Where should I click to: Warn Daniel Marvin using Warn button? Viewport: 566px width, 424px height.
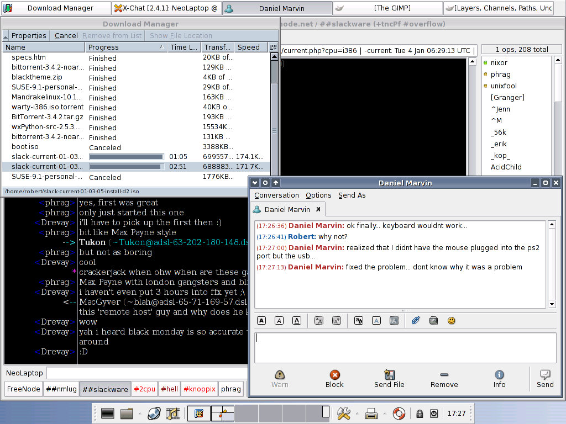click(x=280, y=379)
